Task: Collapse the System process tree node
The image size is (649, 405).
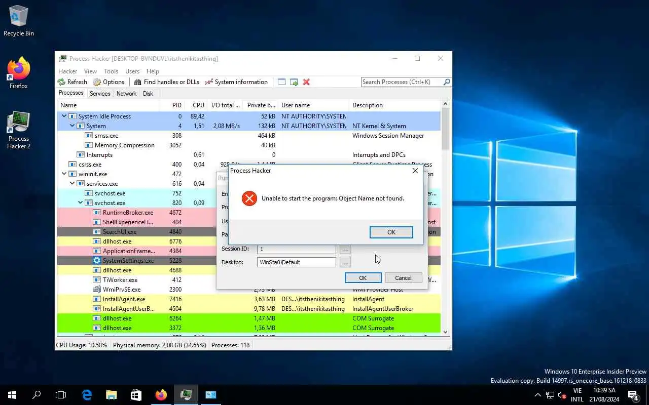Action: click(72, 126)
